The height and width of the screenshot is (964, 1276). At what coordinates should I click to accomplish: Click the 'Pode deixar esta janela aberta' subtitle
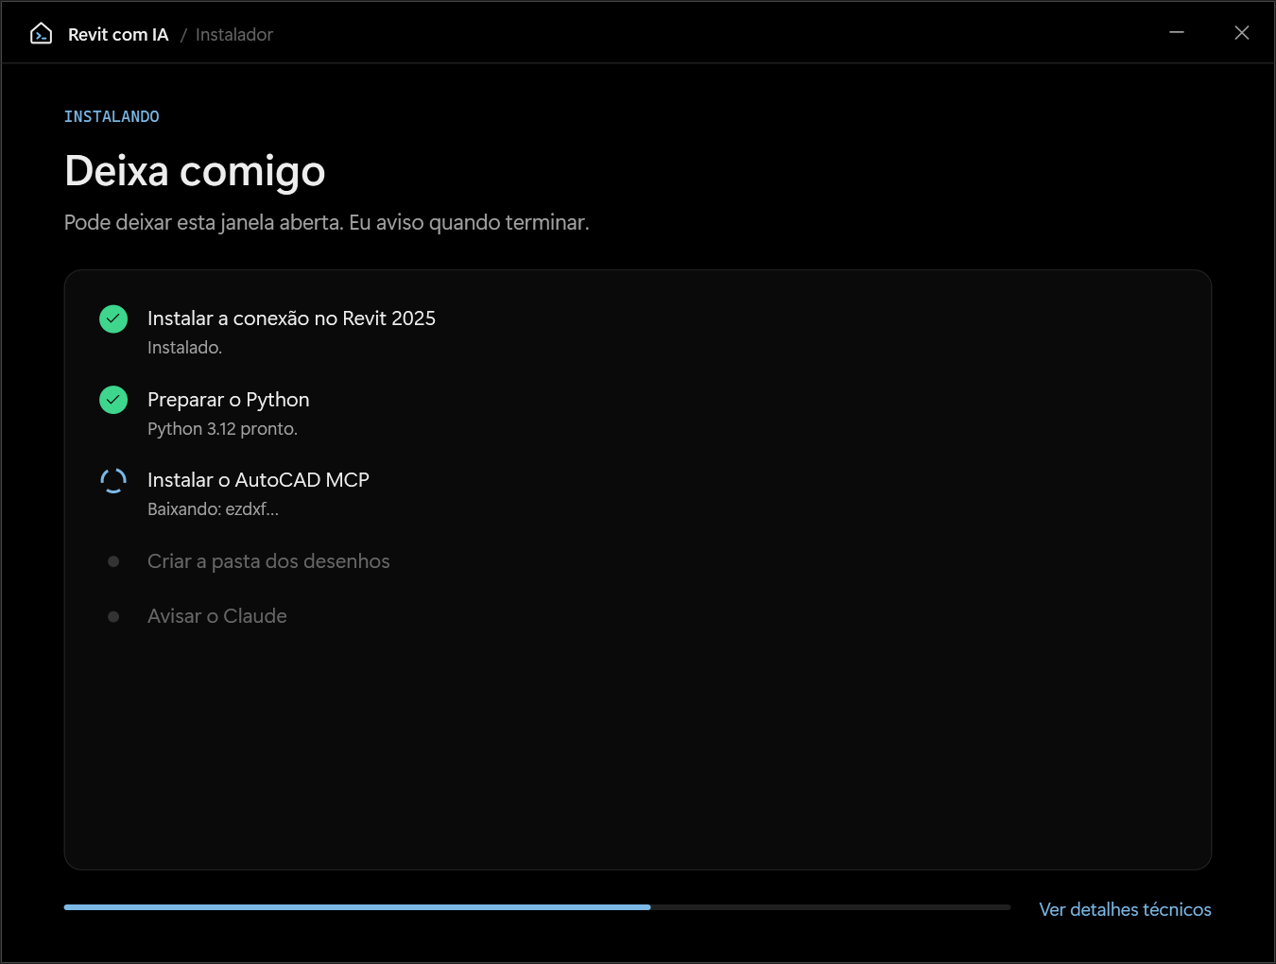pyautogui.click(x=327, y=223)
